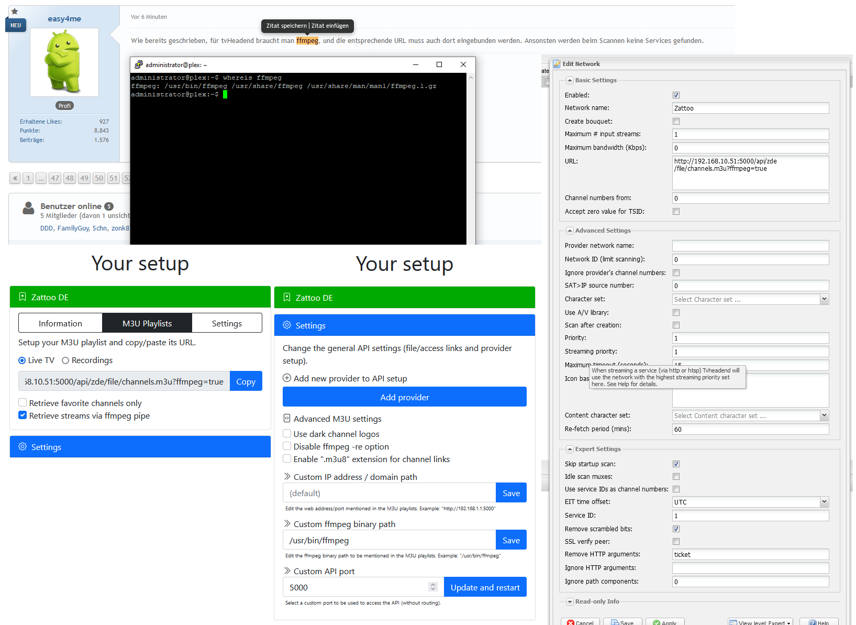Go to forum page 47
Image resolution: width=856 pixels, height=625 pixels.
pos(55,178)
